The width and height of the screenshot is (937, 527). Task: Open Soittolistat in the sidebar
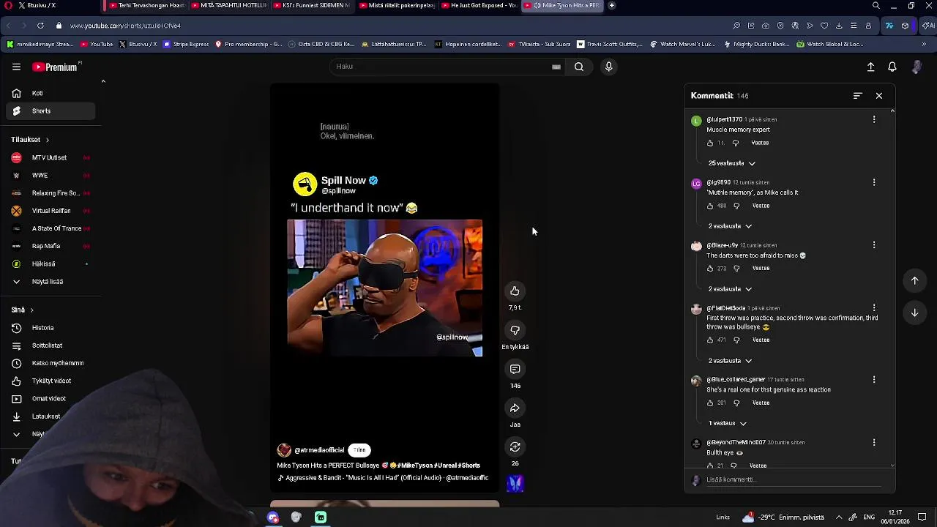point(51,345)
